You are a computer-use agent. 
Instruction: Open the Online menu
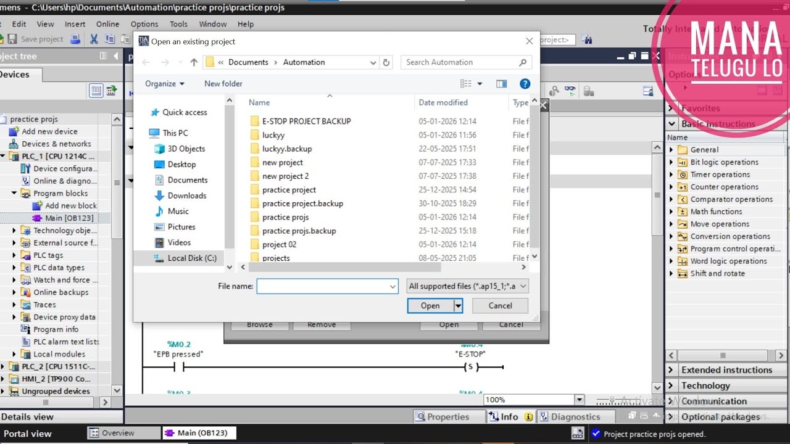click(x=107, y=24)
